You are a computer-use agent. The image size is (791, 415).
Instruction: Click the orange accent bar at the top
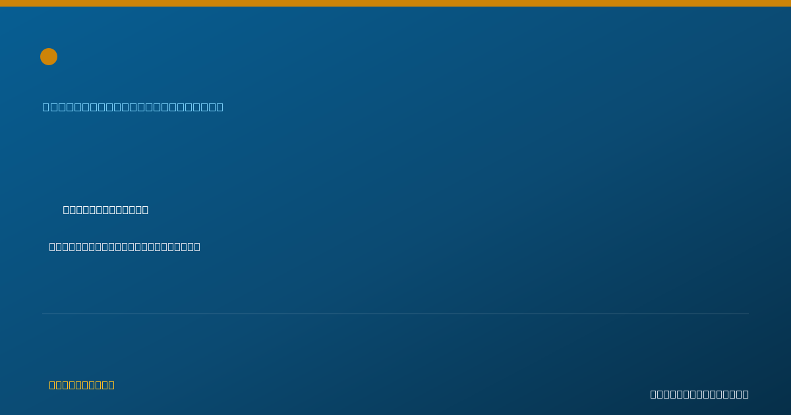click(x=395, y=3)
